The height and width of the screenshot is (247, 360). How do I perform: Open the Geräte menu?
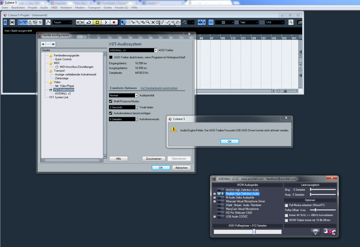pos(107,8)
